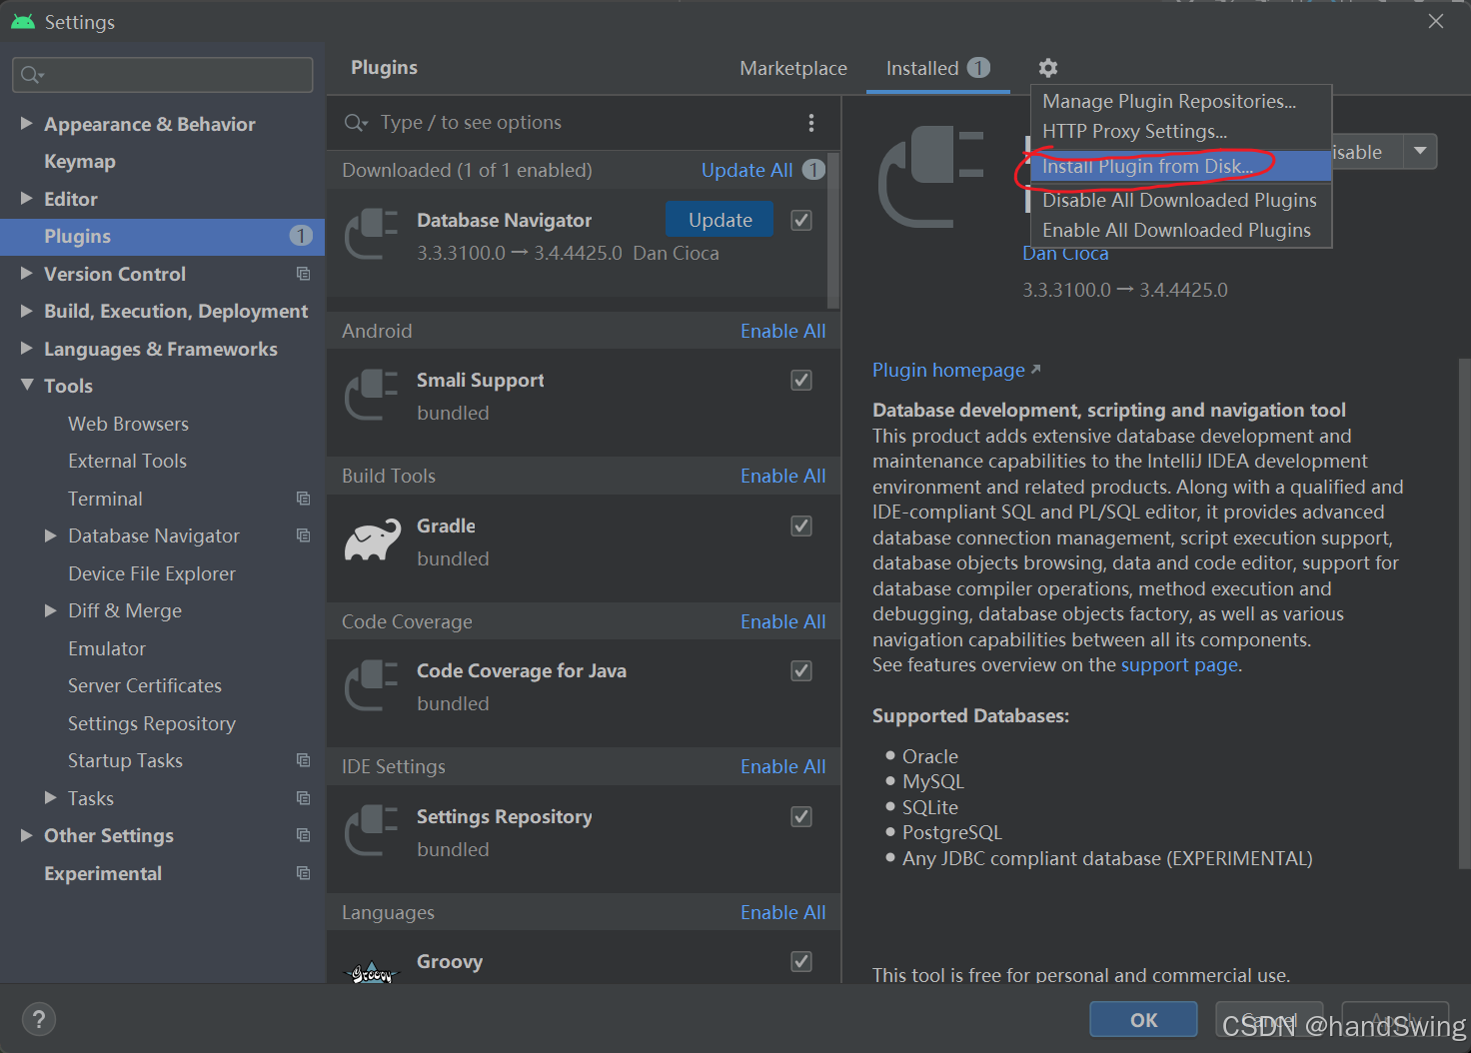The width and height of the screenshot is (1471, 1053).
Task: Click the external link arrow beside Plugin homepage
Action: tap(1035, 370)
